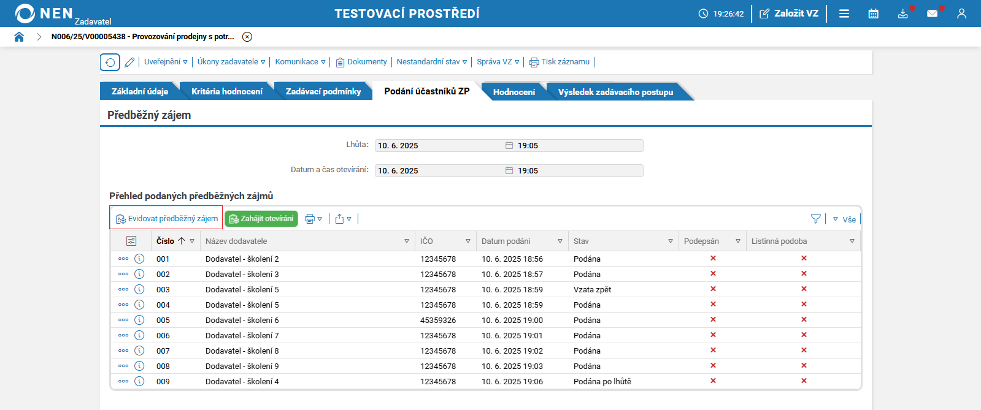Open row actions dots for 009
The image size is (981, 410).
[x=123, y=381]
